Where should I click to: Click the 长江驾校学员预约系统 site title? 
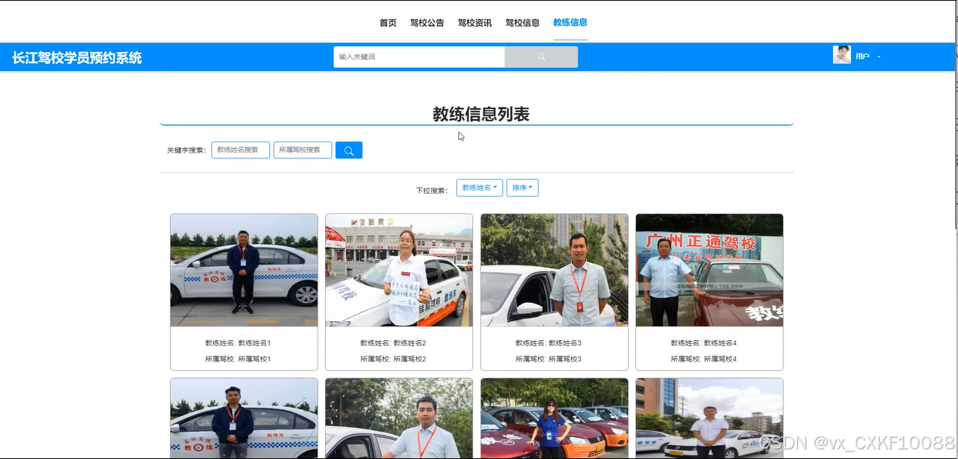coord(77,57)
